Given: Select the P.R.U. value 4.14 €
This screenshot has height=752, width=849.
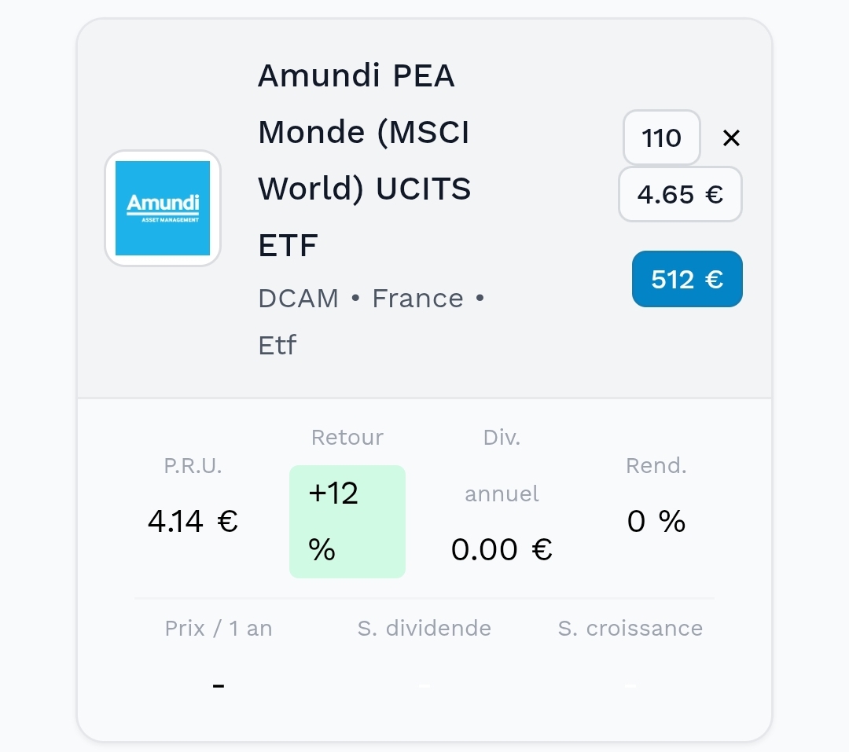Looking at the screenshot, I should [x=193, y=521].
